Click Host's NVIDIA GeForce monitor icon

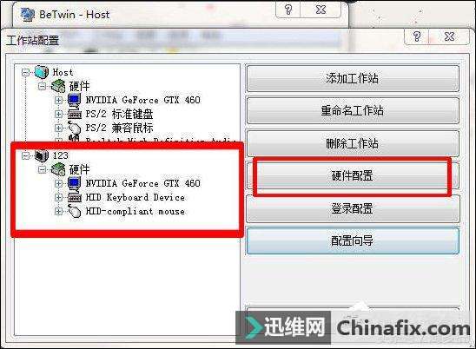pyautogui.click(x=74, y=100)
